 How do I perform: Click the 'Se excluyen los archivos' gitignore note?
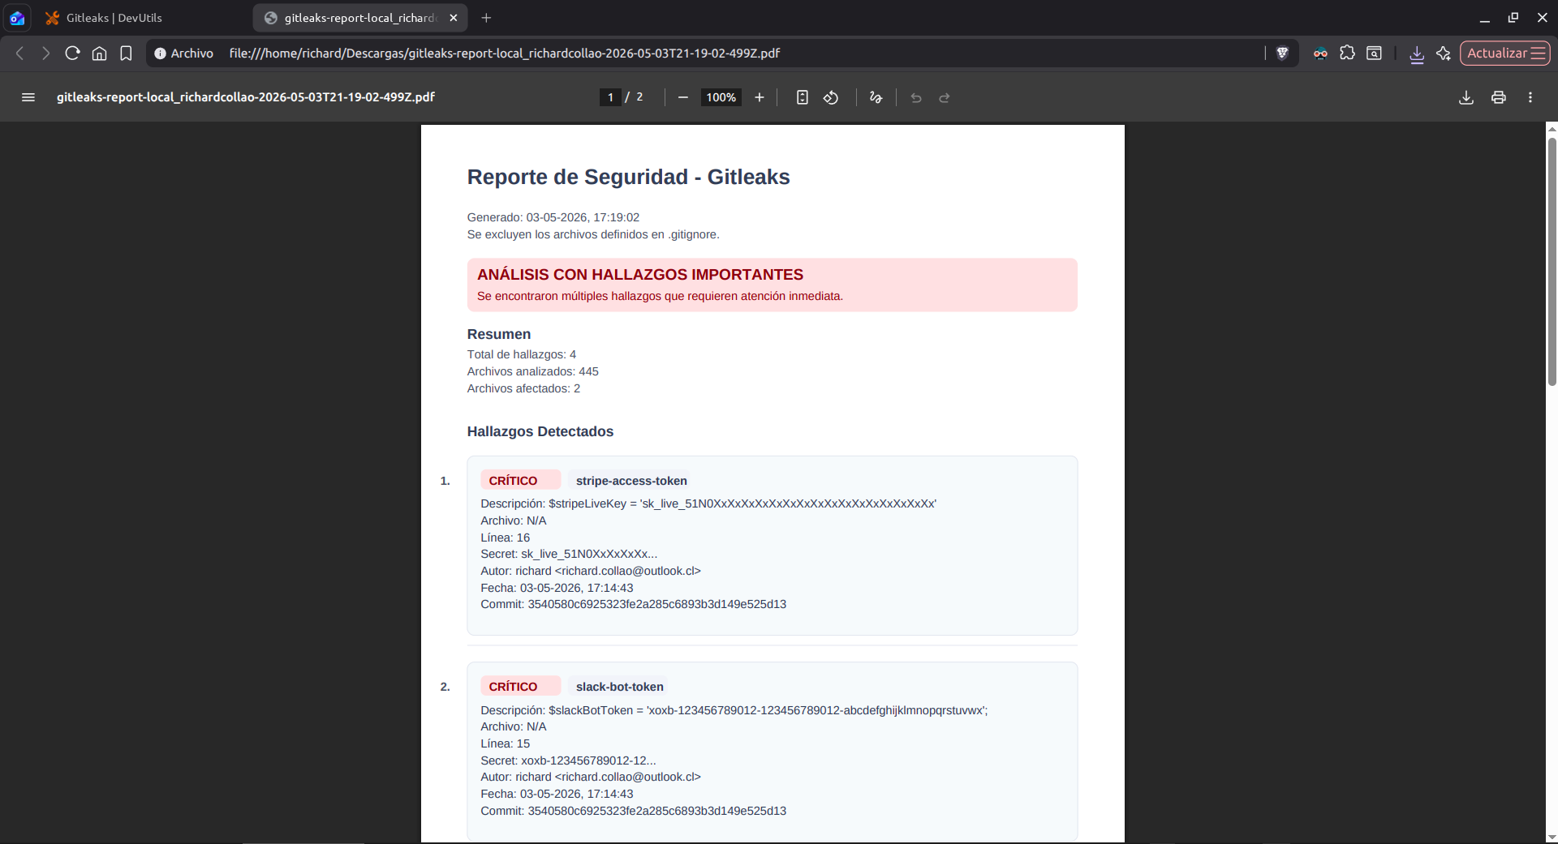(x=592, y=234)
